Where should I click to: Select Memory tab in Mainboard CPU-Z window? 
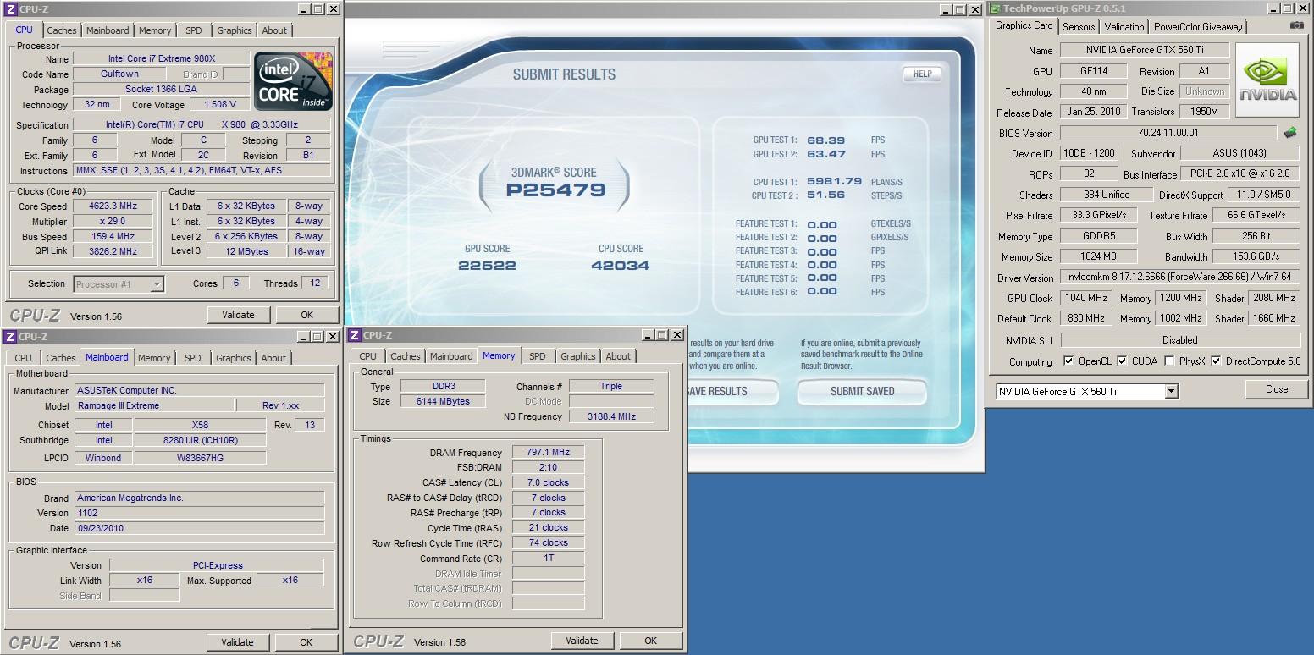pos(154,358)
